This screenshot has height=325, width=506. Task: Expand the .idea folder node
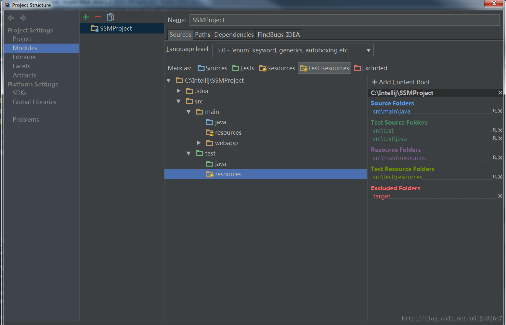178,91
